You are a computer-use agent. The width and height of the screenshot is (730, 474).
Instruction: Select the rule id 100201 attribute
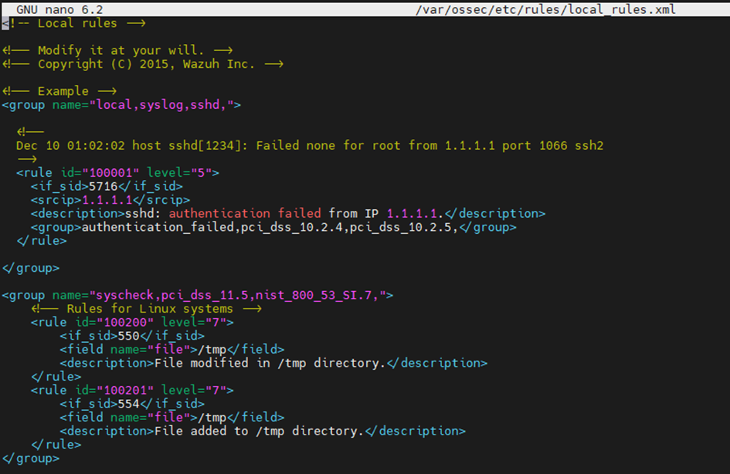(x=116, y=390)
